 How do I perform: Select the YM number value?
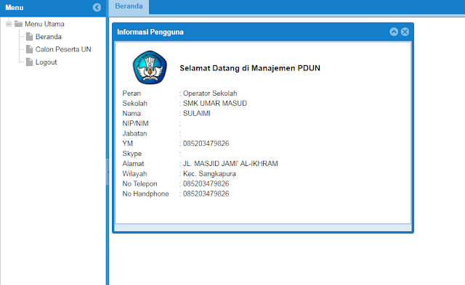206,144
